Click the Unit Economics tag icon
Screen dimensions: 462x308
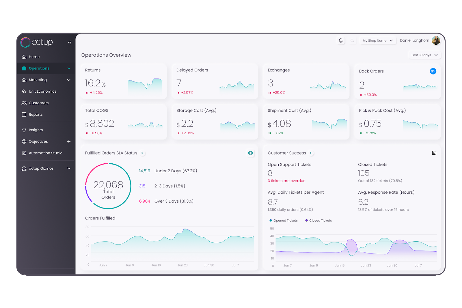coord(24,92)
